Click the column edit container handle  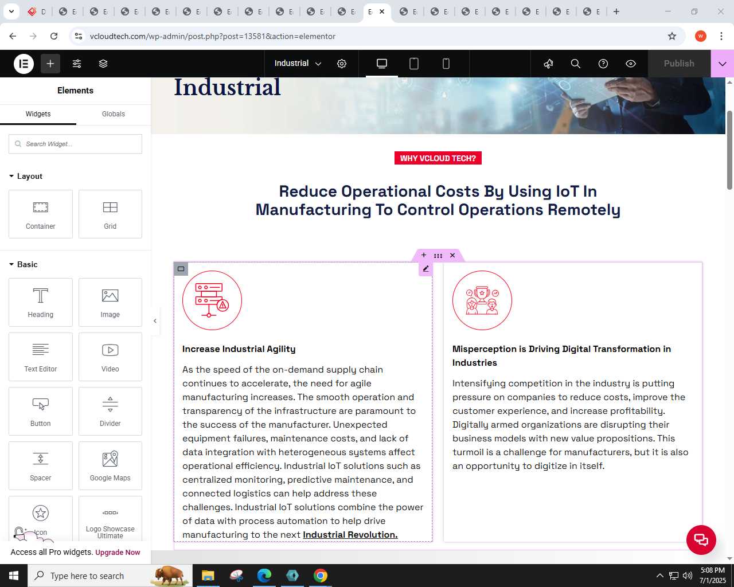tap(181, 269)
